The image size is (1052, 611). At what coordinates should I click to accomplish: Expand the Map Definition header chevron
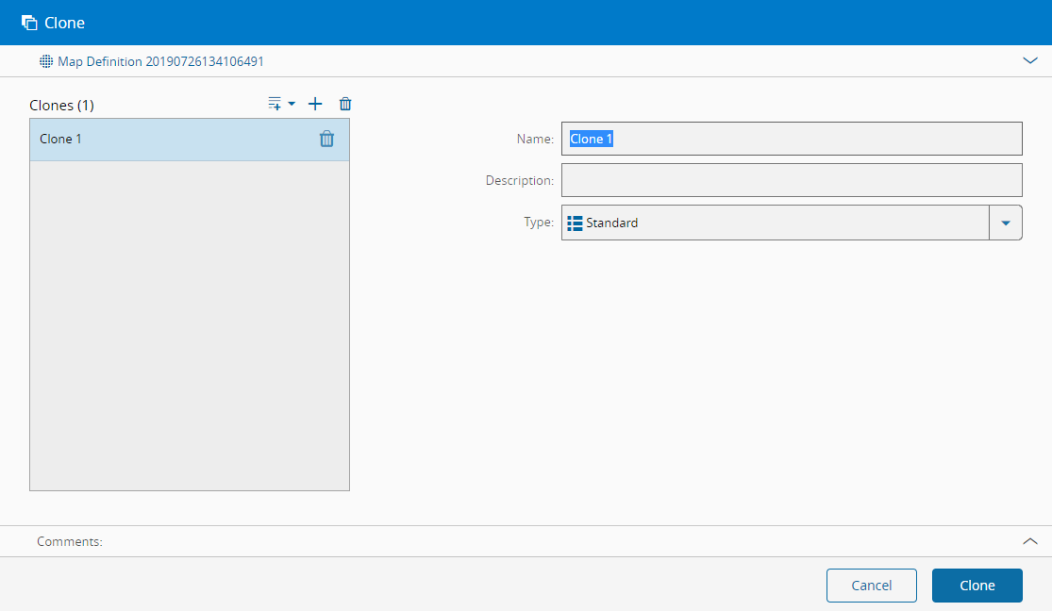[1029, 60]
